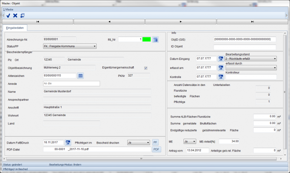This screenshot has width=290, height=173.
Task: Click the ME-Anteil[%] field 34.00
Action: (x=229, y=141)
